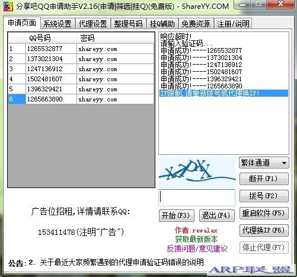The height and width of the screenshot is (277, 297).
Task: Select QQ number 1247136912 cell
Action: [x=51, y=69]
